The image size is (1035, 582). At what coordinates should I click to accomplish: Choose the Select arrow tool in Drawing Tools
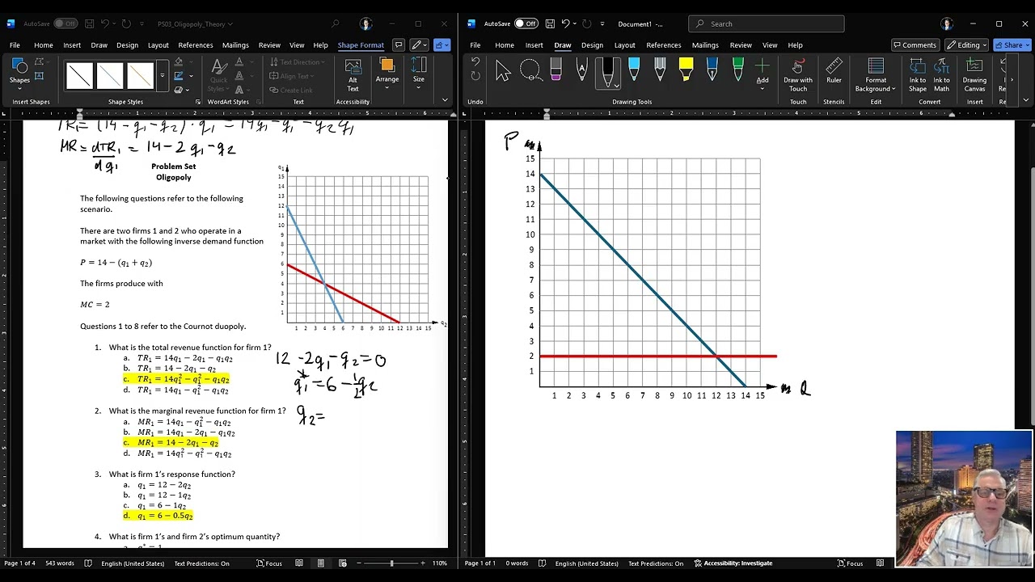(x=503, y=71)
